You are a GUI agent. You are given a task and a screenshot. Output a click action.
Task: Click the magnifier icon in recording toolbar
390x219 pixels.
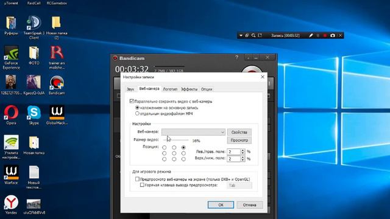253,35
